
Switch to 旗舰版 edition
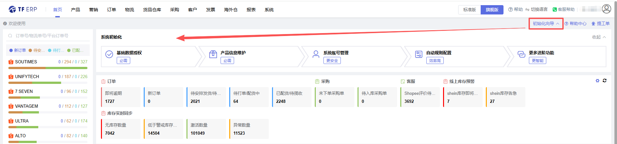(x=492, y=10)
